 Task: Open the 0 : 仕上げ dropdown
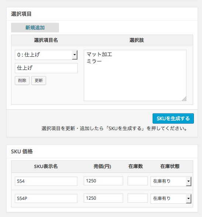click(x=46, y=55)
